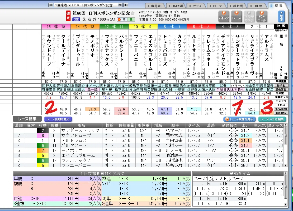
Task: Click horse トミーバローズ in entry column
Action: 165,50
